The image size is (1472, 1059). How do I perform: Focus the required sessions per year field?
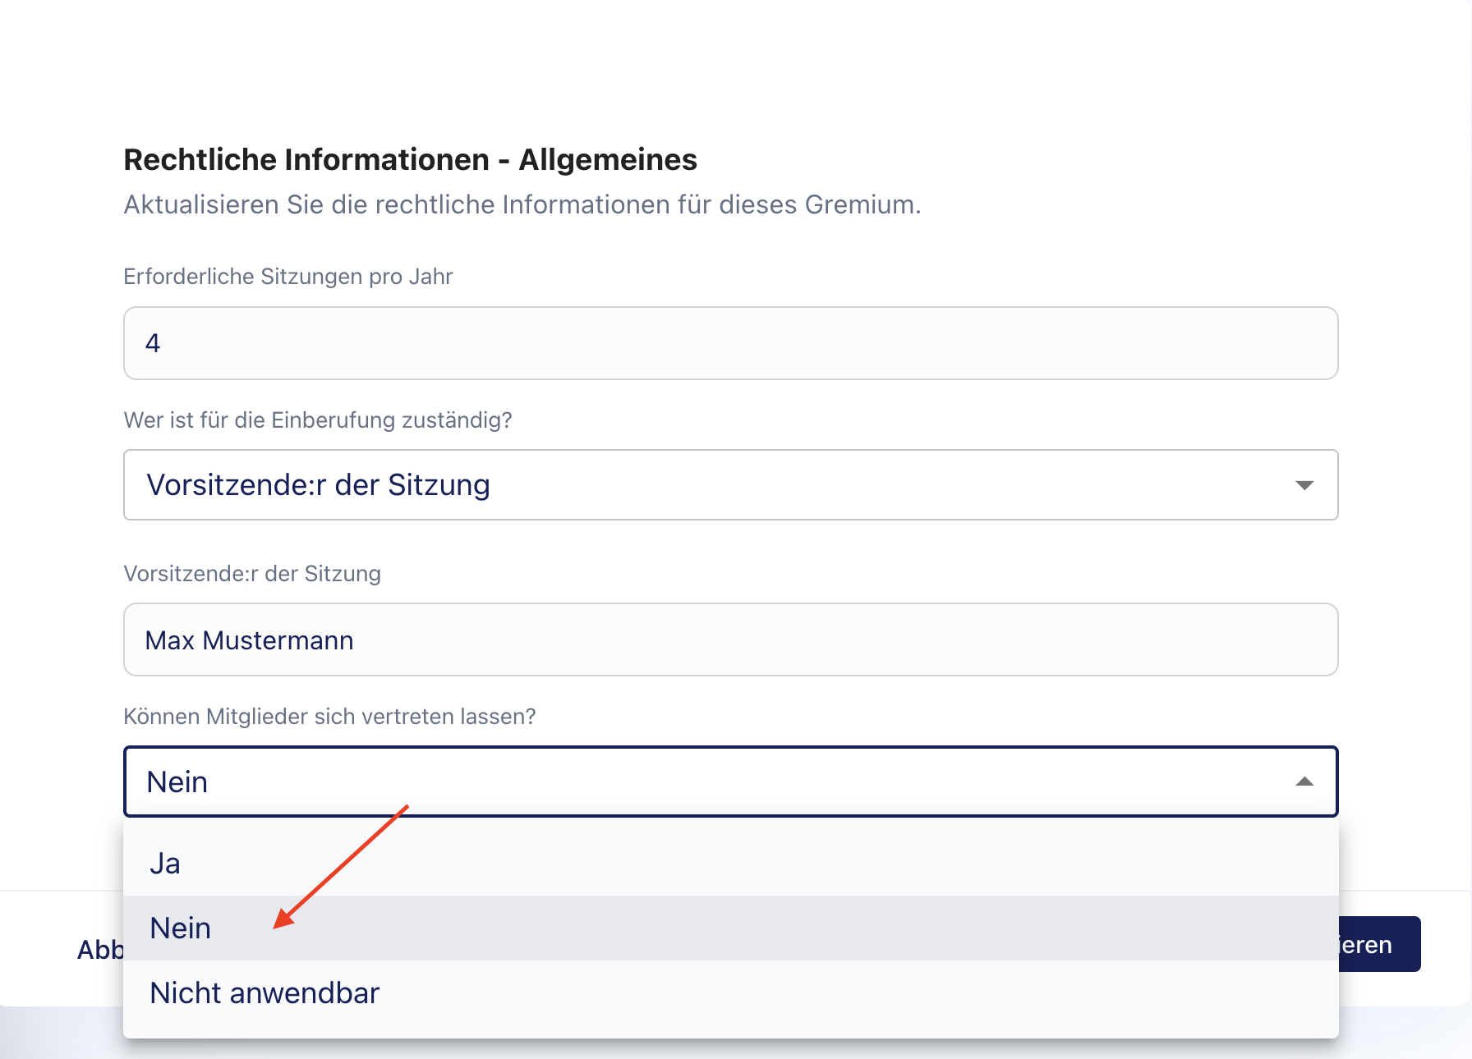click(729, 343)
